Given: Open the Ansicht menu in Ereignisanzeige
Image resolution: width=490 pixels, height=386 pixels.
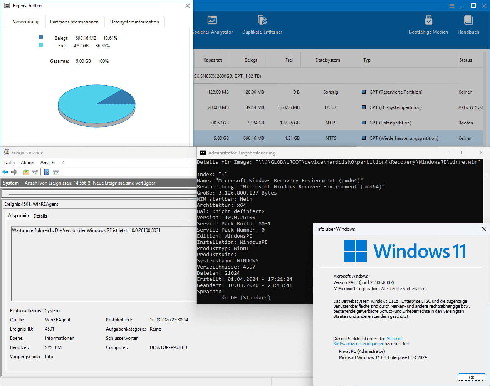Looking at the screenshot, I should pyautogui.click(x=48, y=163).
